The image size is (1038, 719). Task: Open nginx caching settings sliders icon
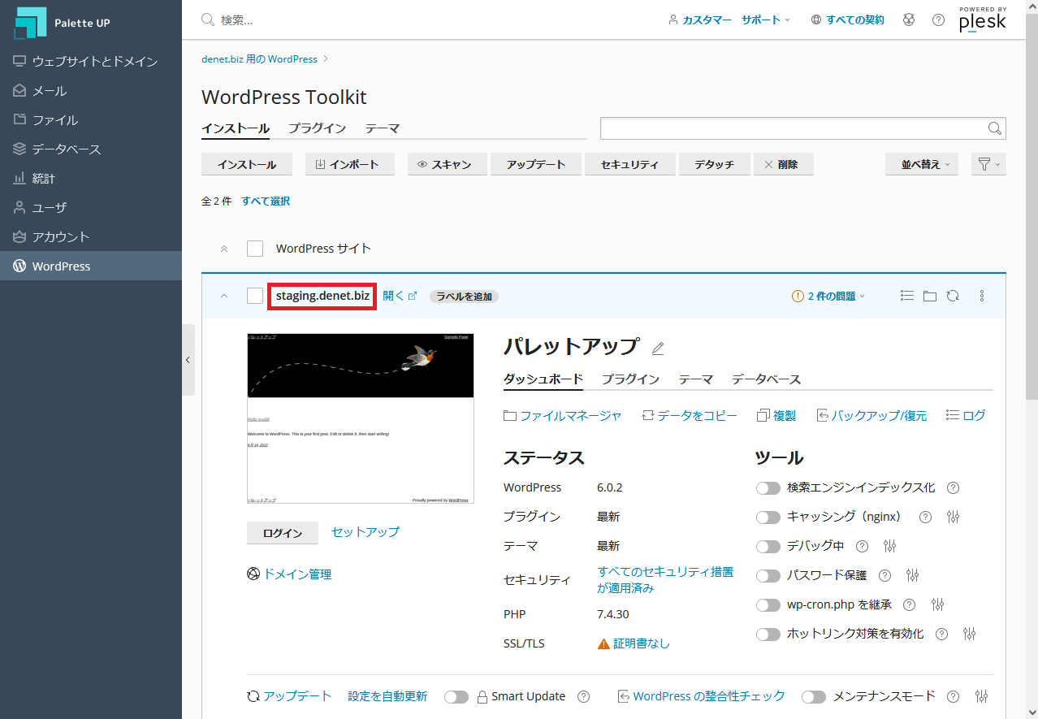coord(954,517)
